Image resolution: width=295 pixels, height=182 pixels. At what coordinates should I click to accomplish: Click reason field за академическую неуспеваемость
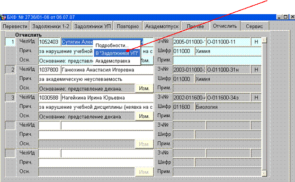[x=96, y=79]
